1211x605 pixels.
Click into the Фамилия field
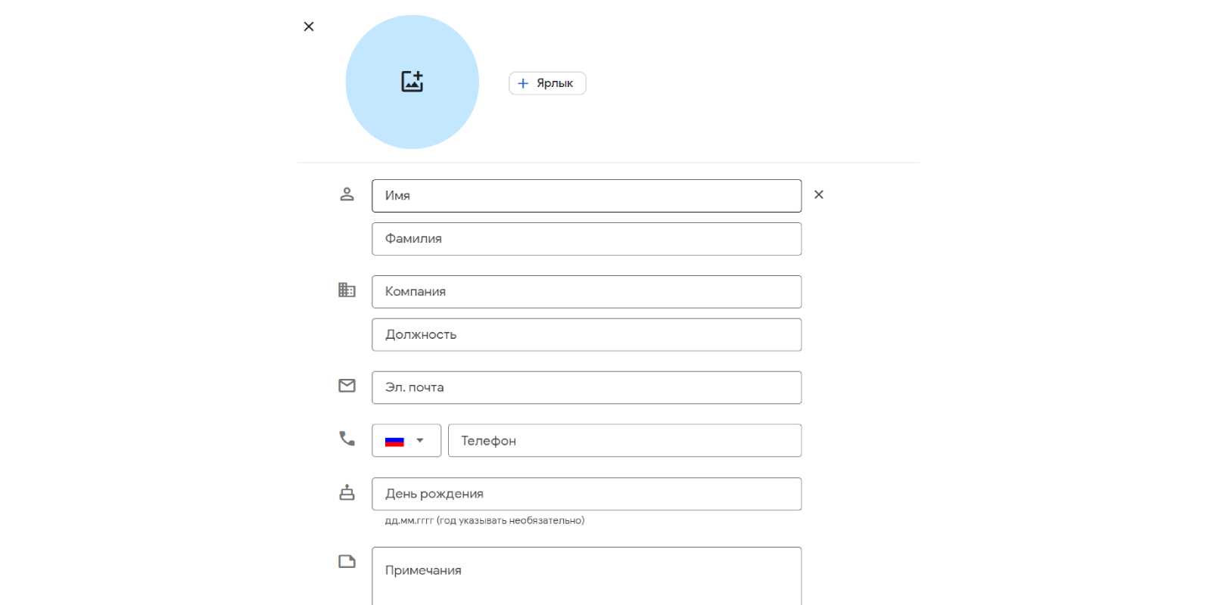tap(586, 239)
